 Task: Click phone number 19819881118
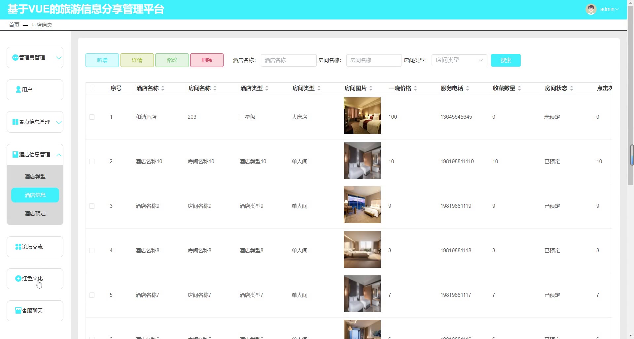coord(456,251)
